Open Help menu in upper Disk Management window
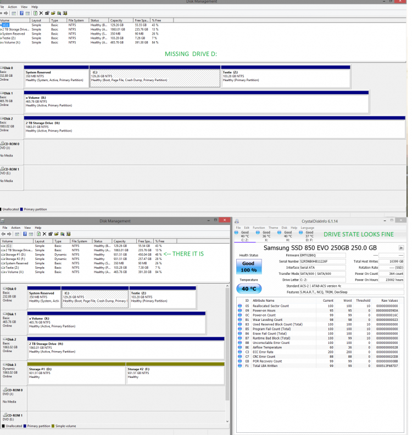The width and height of the screenshot is (412, 435). pos(35,7)
